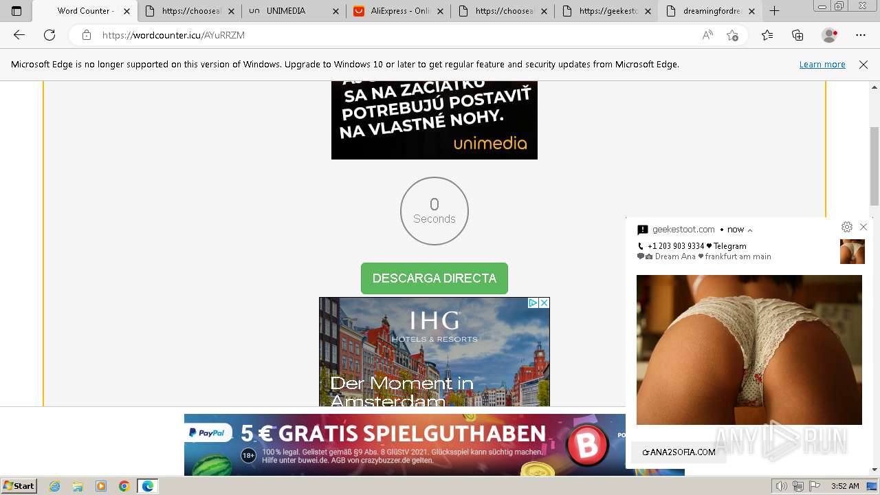The width and height of the screenshot is (880, 495).
Task: Close the UNIMEDIA tab
Action: click(335, 11)
